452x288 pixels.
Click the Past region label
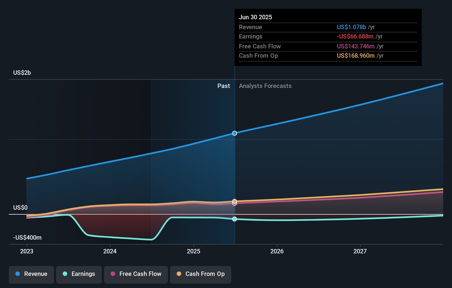click(x=223, y=86)
